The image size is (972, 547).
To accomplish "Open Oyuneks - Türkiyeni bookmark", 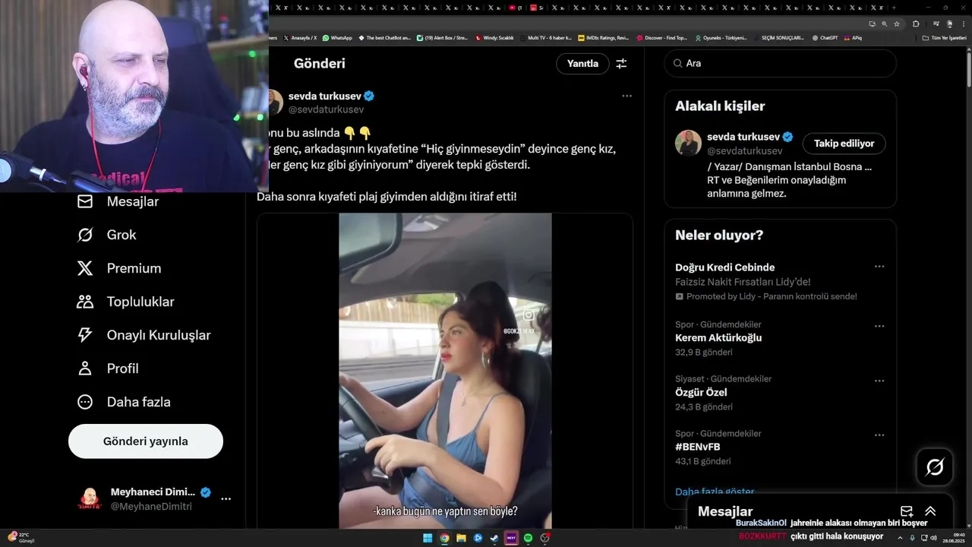I will (x=721, y=37).
